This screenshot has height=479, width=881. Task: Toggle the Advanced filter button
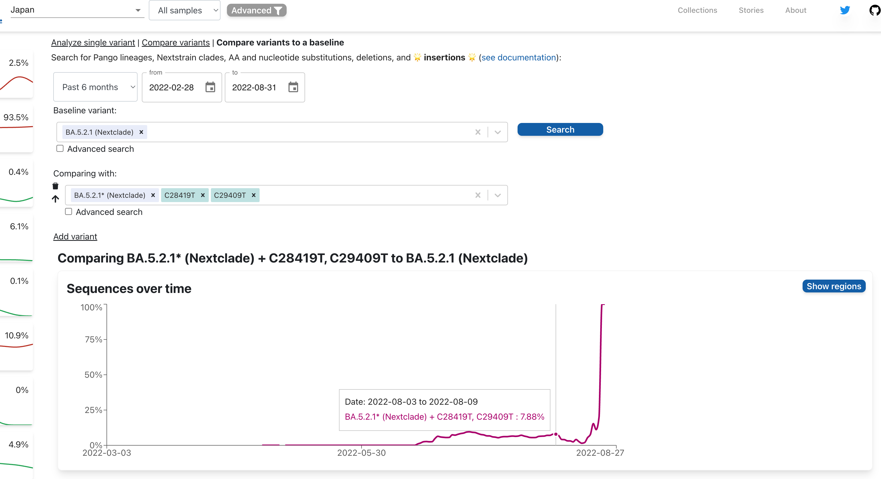256,10
